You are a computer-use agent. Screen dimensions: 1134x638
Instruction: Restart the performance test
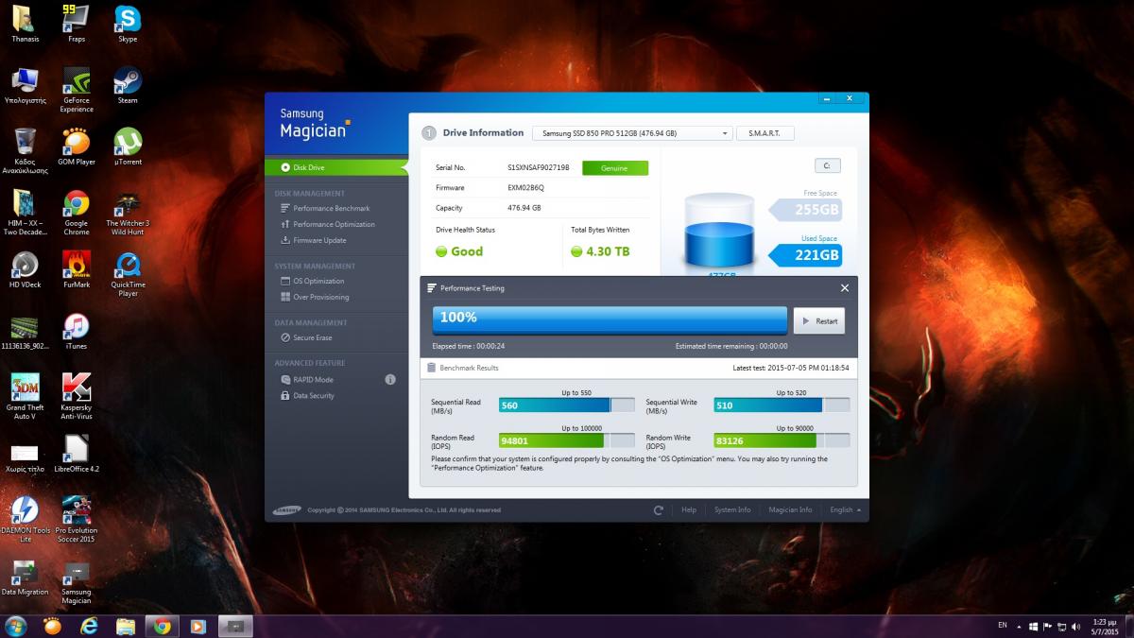pos(818,320)
